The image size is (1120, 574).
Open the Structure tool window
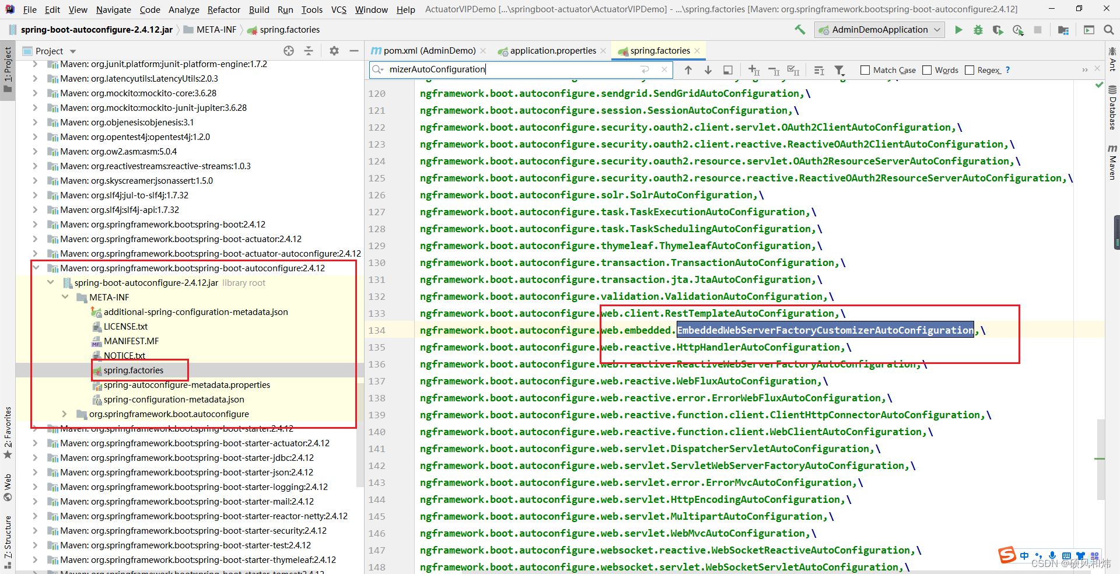point(8,542)
